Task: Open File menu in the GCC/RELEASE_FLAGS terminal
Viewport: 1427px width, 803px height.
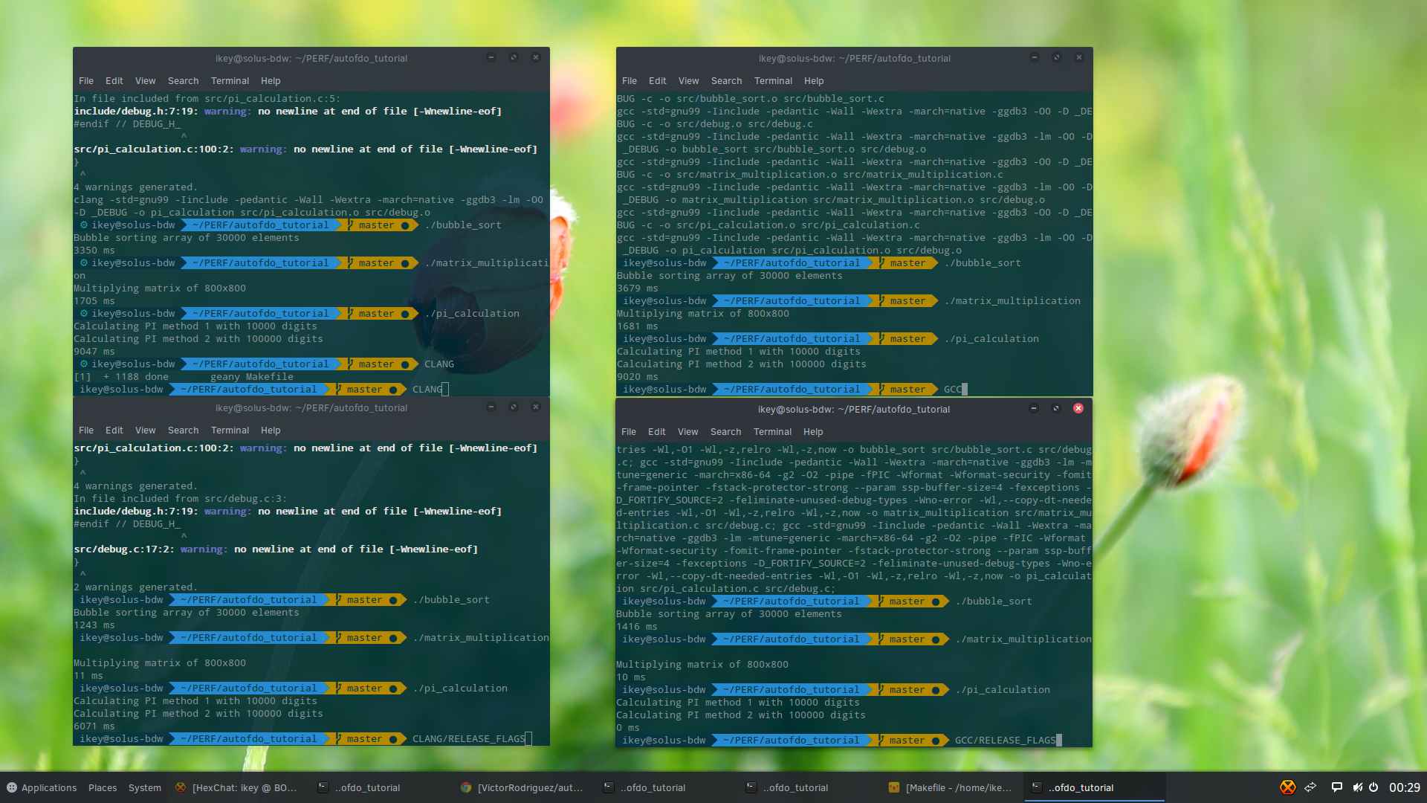Action: [629, 432]
